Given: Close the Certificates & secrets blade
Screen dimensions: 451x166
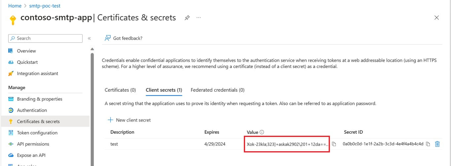Looking at the screenshot, I should [436, 18].
